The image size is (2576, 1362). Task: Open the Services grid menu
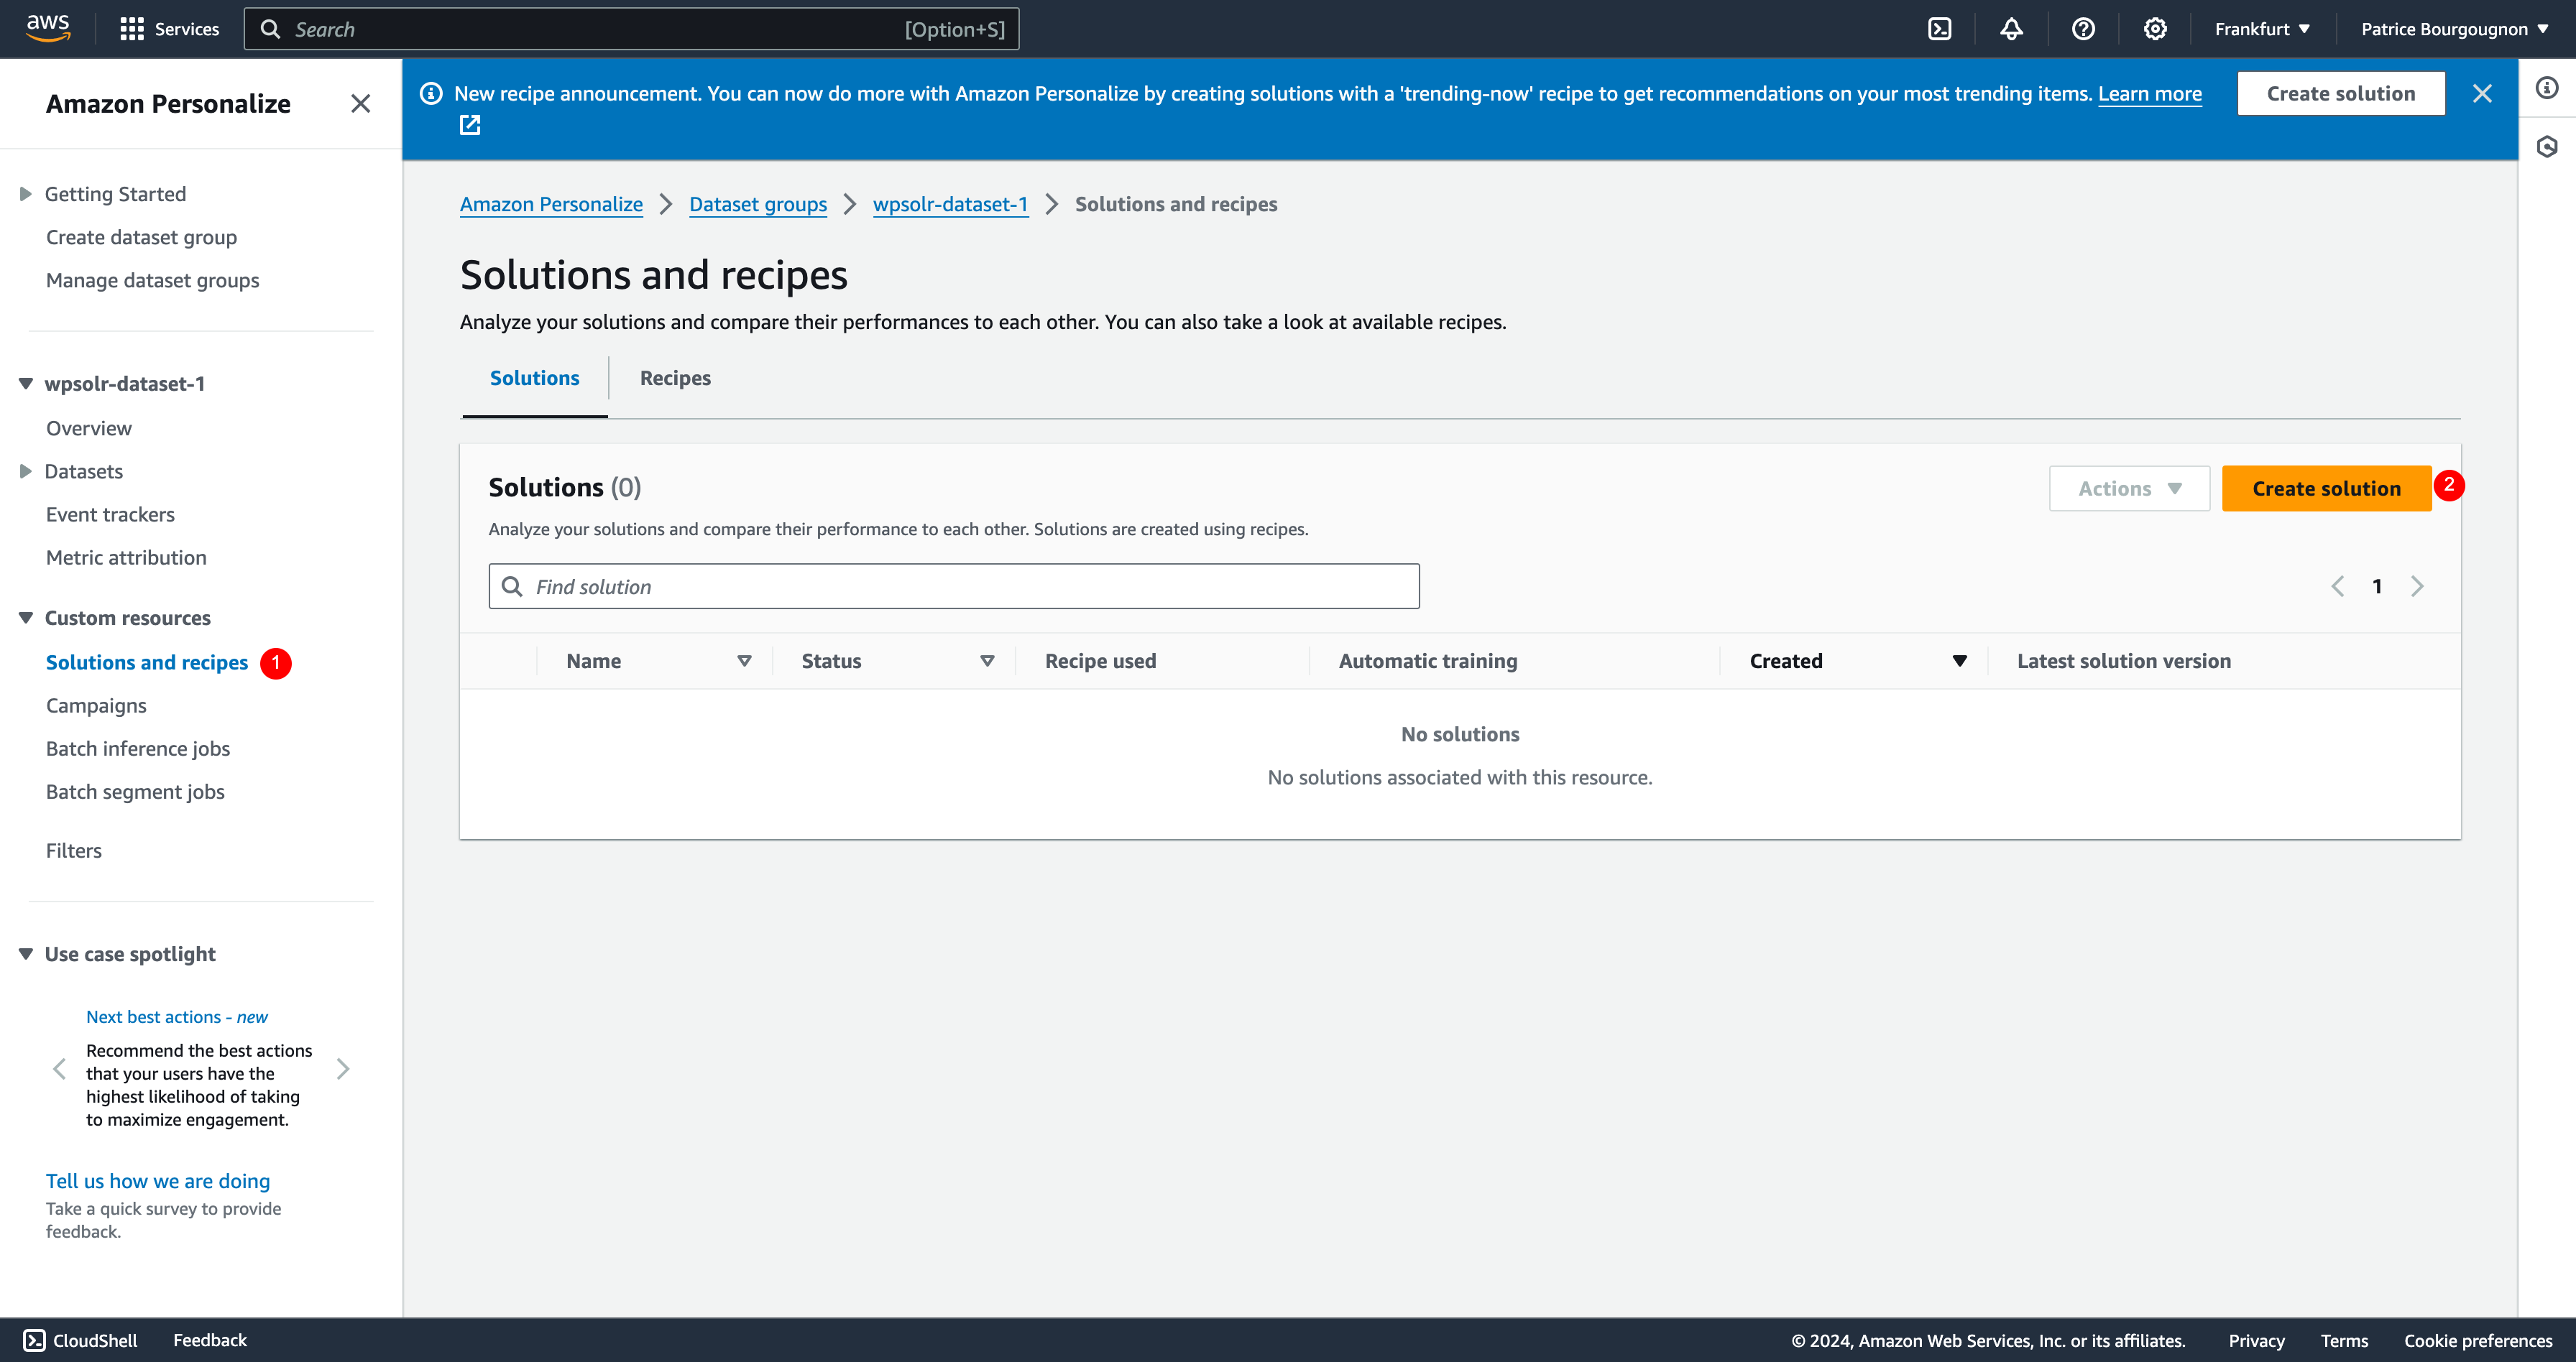pyautogui.click(x=169, y=29)
